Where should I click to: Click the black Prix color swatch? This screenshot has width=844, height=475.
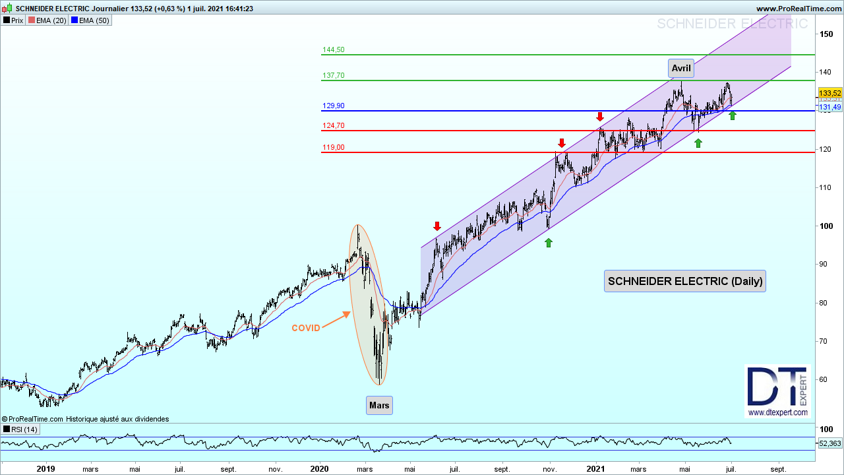point(6,20)
